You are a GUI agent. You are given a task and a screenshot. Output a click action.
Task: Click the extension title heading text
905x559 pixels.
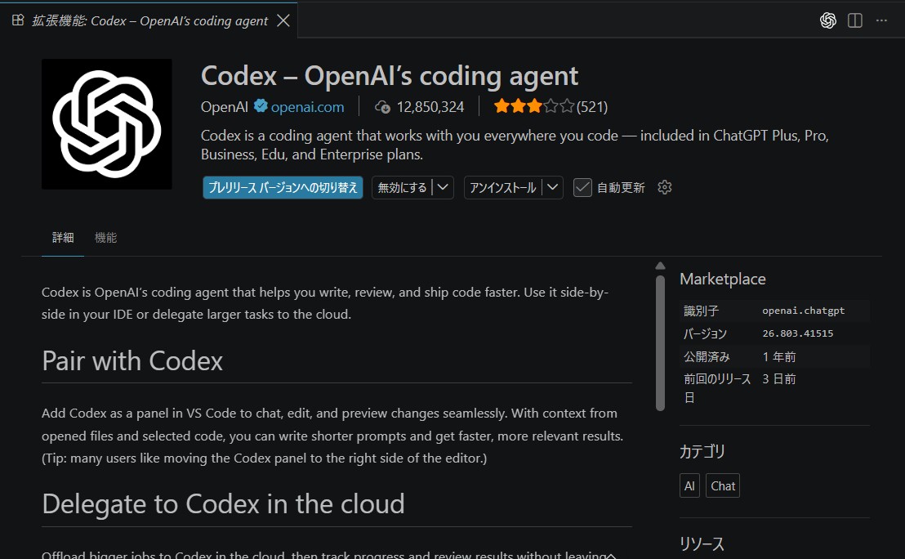(390, 76)
